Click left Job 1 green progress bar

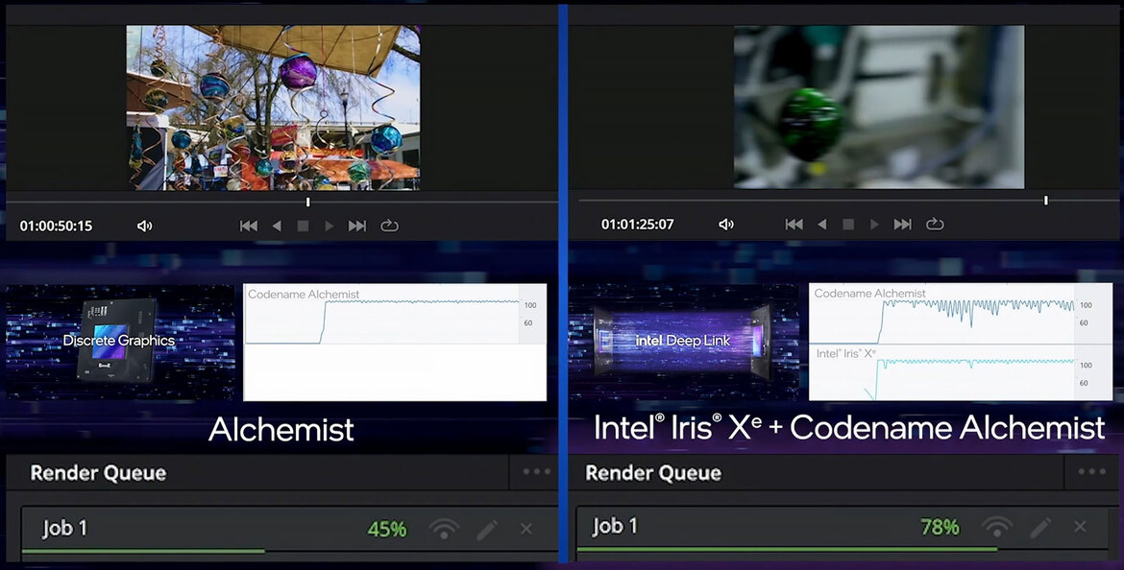click(x=143, y=551)
